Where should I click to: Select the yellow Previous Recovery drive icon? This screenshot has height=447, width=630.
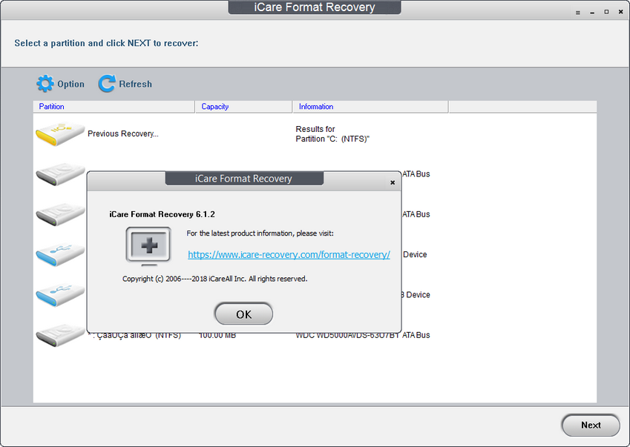pos(60,134)
